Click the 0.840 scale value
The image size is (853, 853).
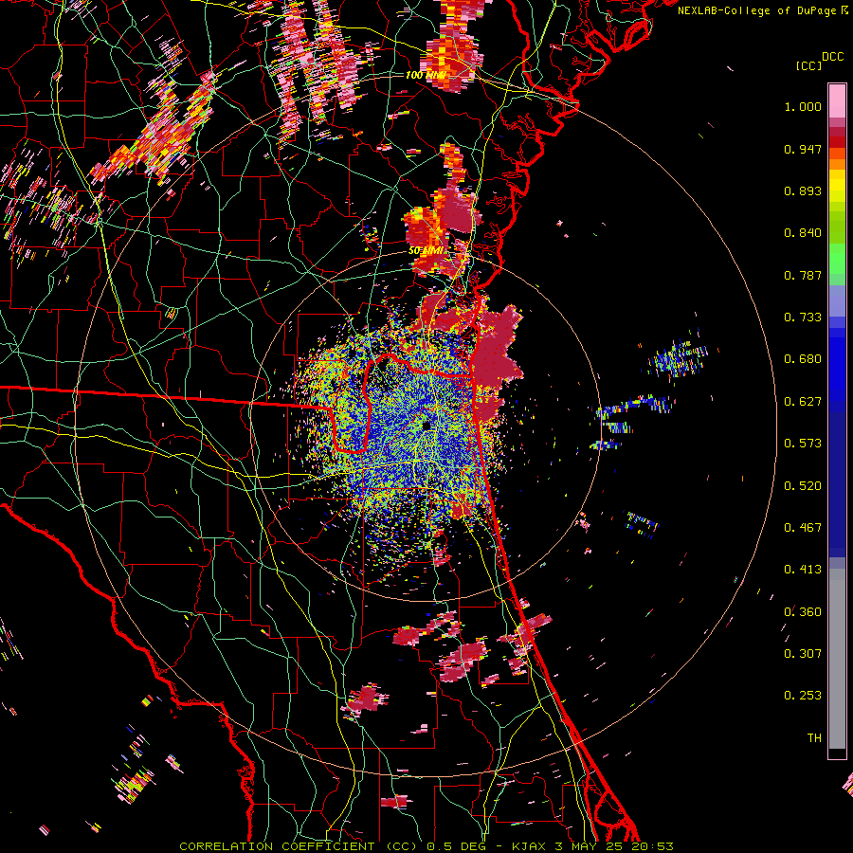tap(803, 233)
